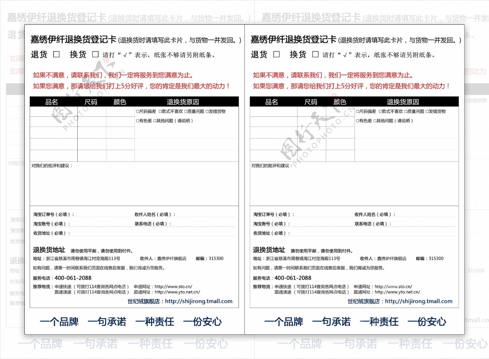Viewport: 489px width, 359px height.
Task: Click 邮编:315300 on the right card
Action: 430,259
